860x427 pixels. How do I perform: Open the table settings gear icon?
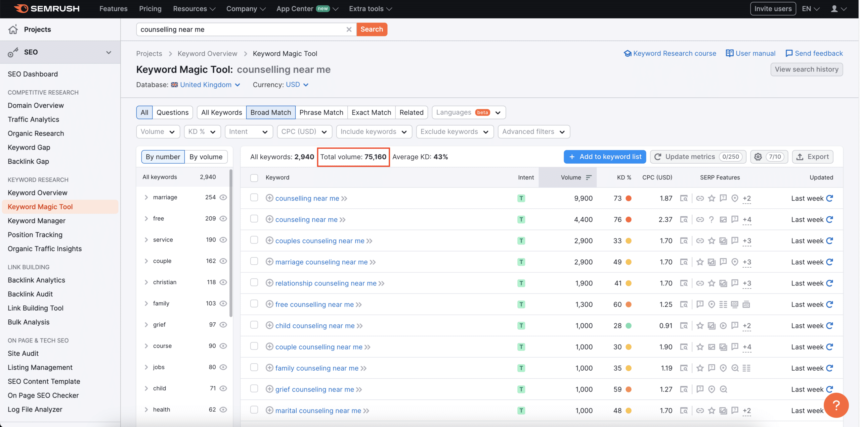point(758,157)
